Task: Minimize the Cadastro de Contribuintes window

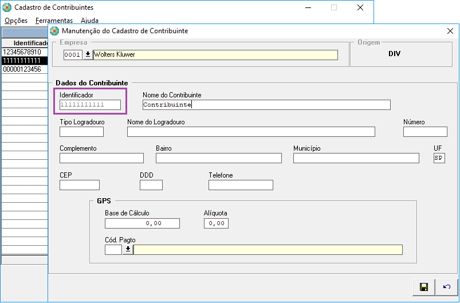Action: coord(308,7)
